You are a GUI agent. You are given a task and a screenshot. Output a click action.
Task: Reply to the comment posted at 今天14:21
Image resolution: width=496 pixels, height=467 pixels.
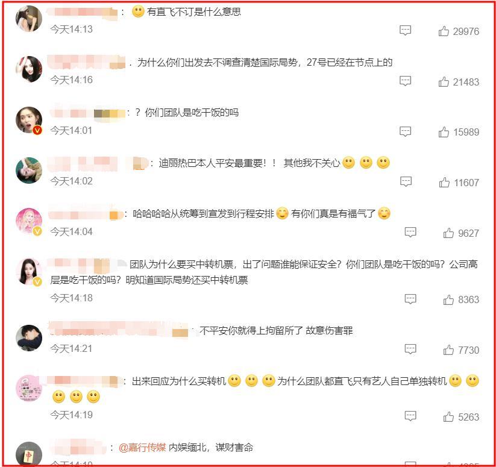pos(410,349)
